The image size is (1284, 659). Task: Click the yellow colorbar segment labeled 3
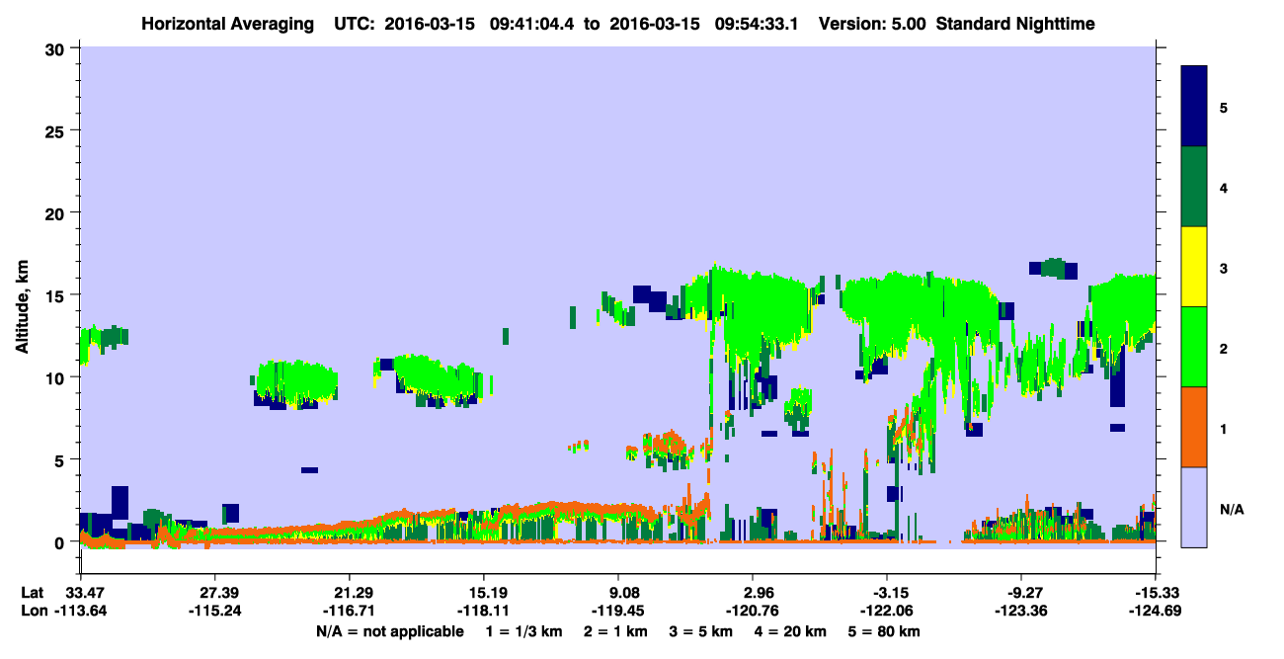click(x=1195, y=267)
